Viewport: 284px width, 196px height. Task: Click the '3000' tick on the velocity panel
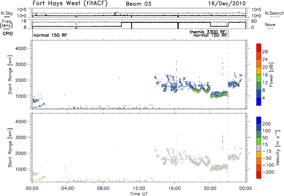click(21, 137)
